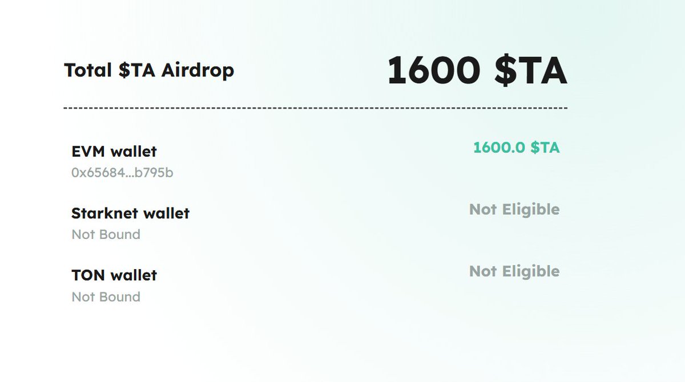Select Not Eligible status for Starknet wallet
Screen dimensions: 685x382
point(514,210)
